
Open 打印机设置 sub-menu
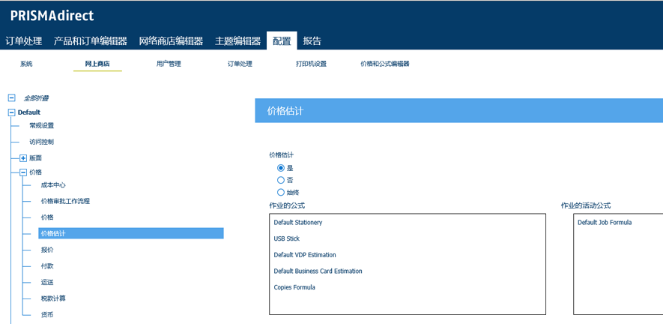click(311, 64)
